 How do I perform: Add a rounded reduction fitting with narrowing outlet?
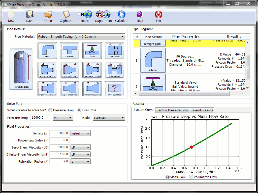click(x=92, y=70)
